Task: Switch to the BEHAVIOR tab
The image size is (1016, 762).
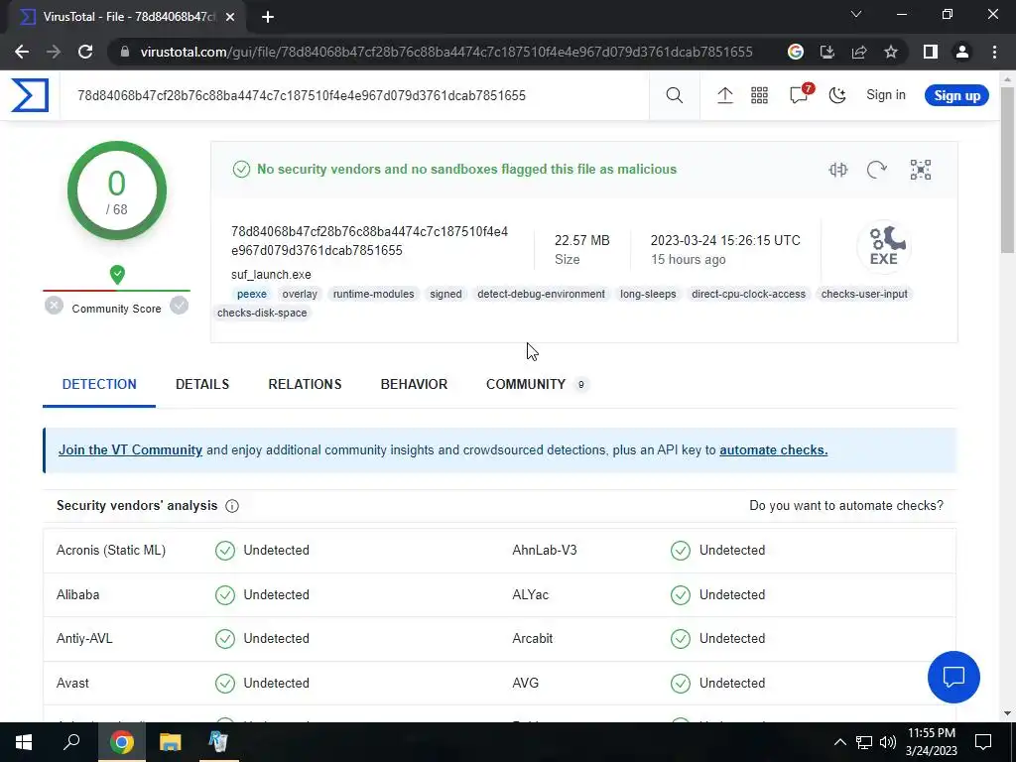Action: coord(414,384)
